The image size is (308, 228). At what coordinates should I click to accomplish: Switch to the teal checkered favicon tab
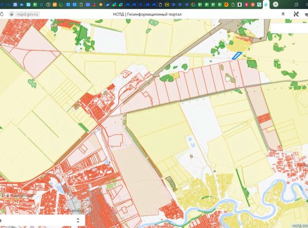259,4
